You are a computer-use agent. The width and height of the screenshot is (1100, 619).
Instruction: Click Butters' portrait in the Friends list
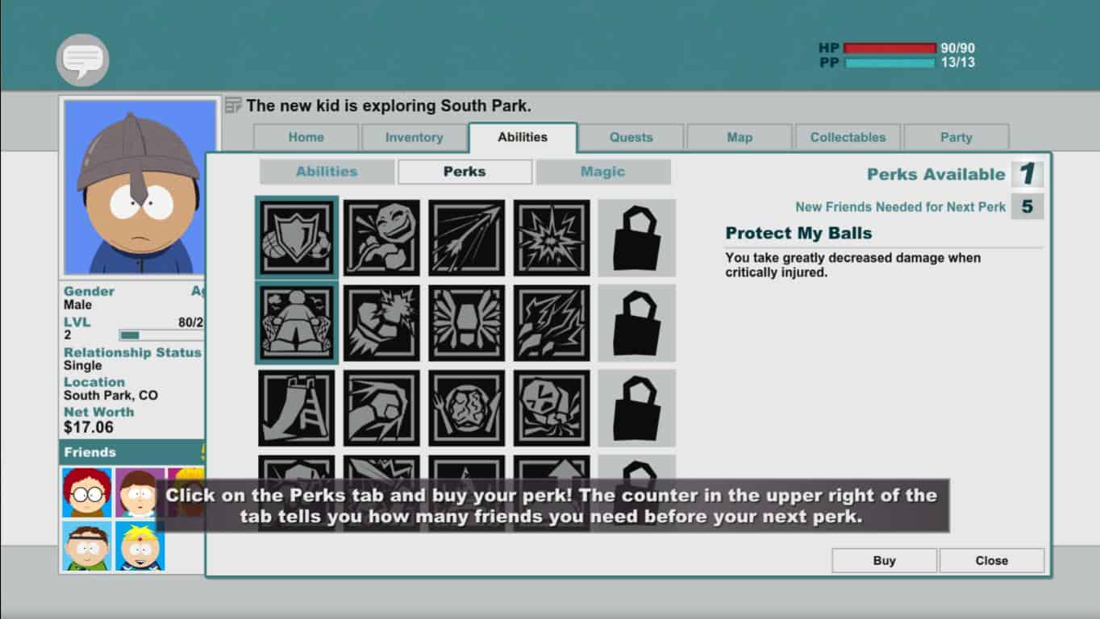[140, 546]
